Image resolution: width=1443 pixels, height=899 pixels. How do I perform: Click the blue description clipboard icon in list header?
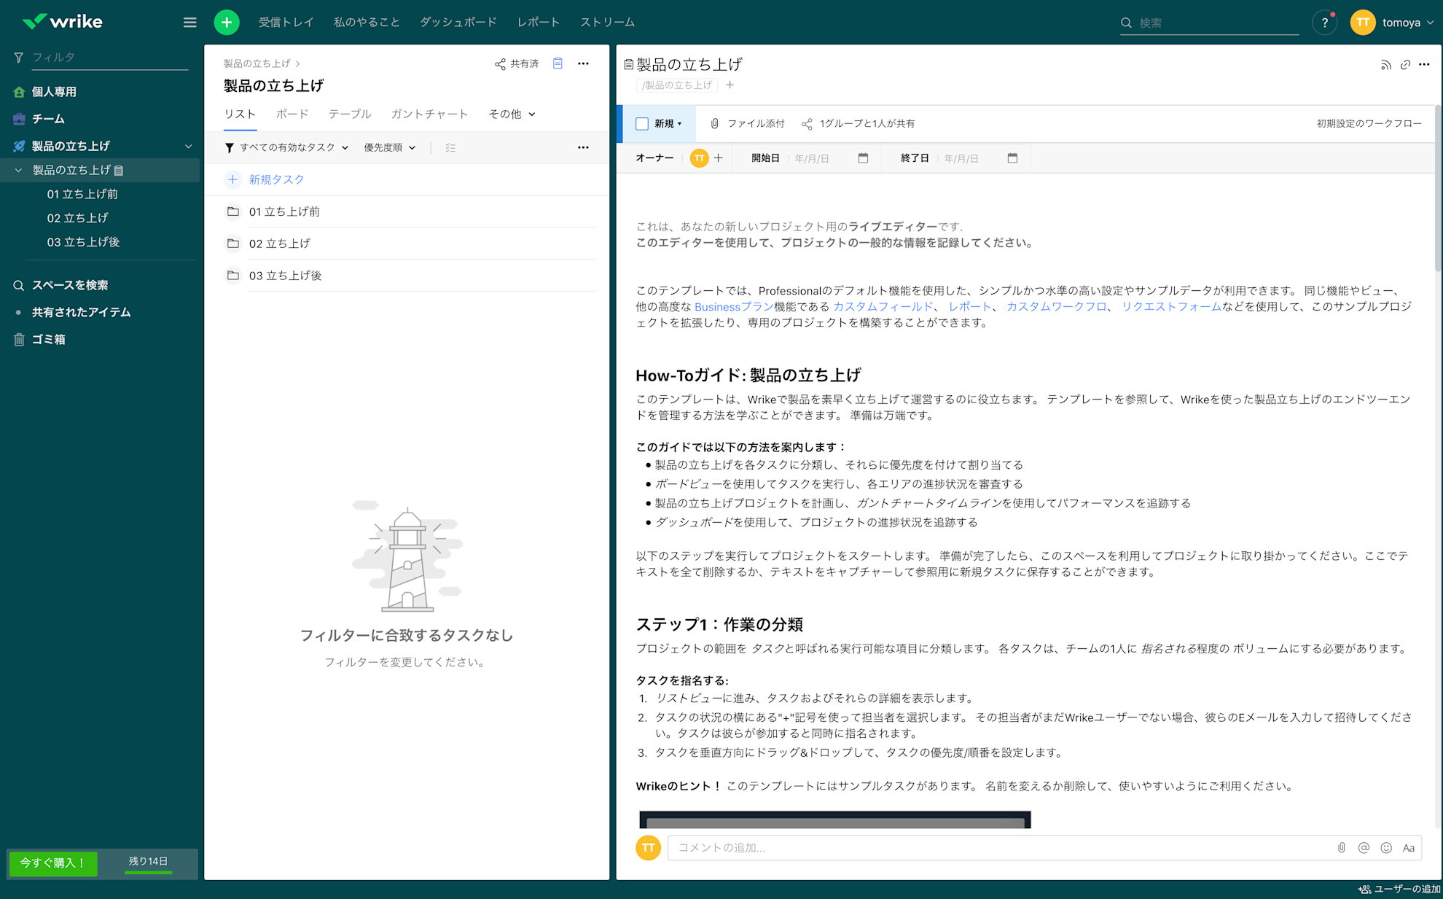(558, 63)
